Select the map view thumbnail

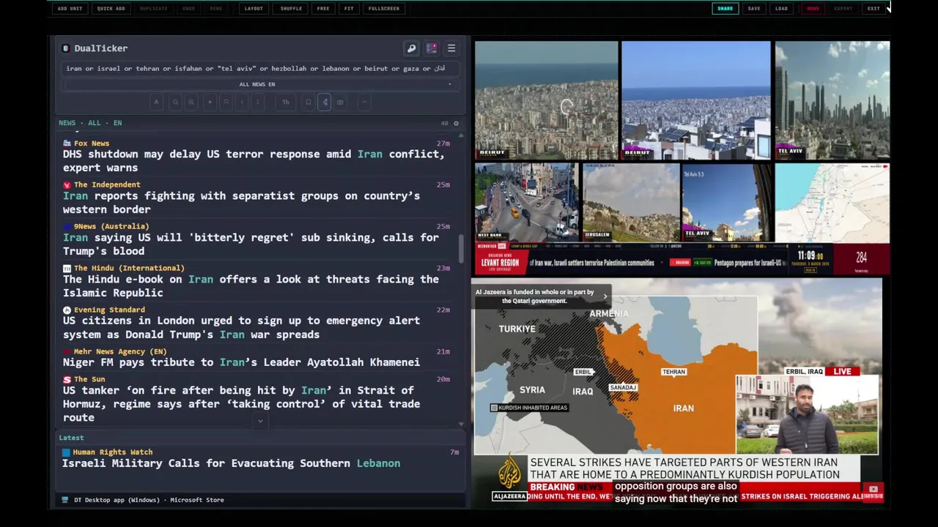pyautogui.click(x=832, y=203)
